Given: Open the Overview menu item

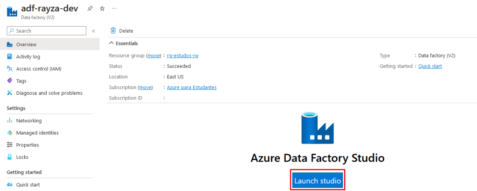Looking at the screenshot, I should click(26, 44).
